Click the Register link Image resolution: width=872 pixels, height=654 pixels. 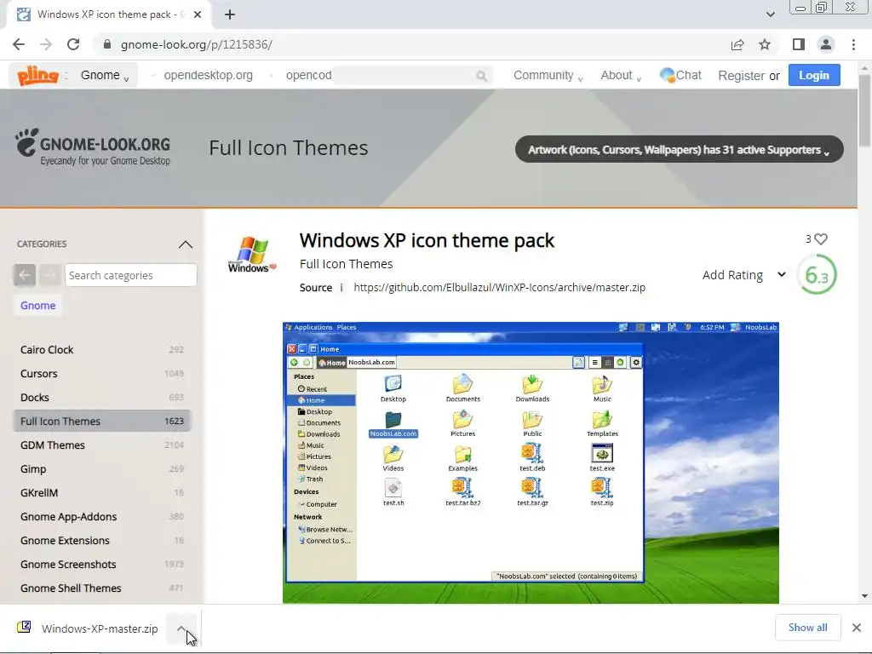(741, 75)
